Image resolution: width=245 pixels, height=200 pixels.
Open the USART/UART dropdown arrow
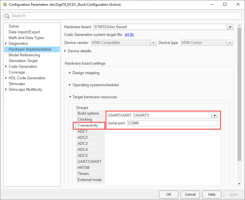[x=215, y=116]
